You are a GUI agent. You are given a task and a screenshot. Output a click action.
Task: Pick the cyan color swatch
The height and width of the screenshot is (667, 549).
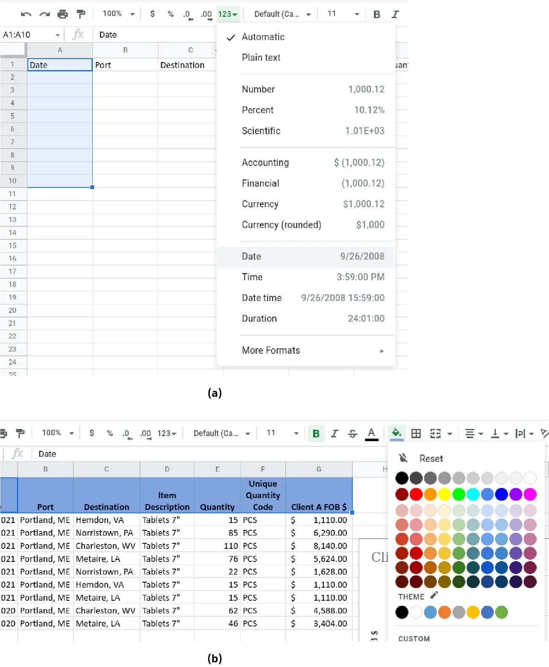click(x=473, y=494)
